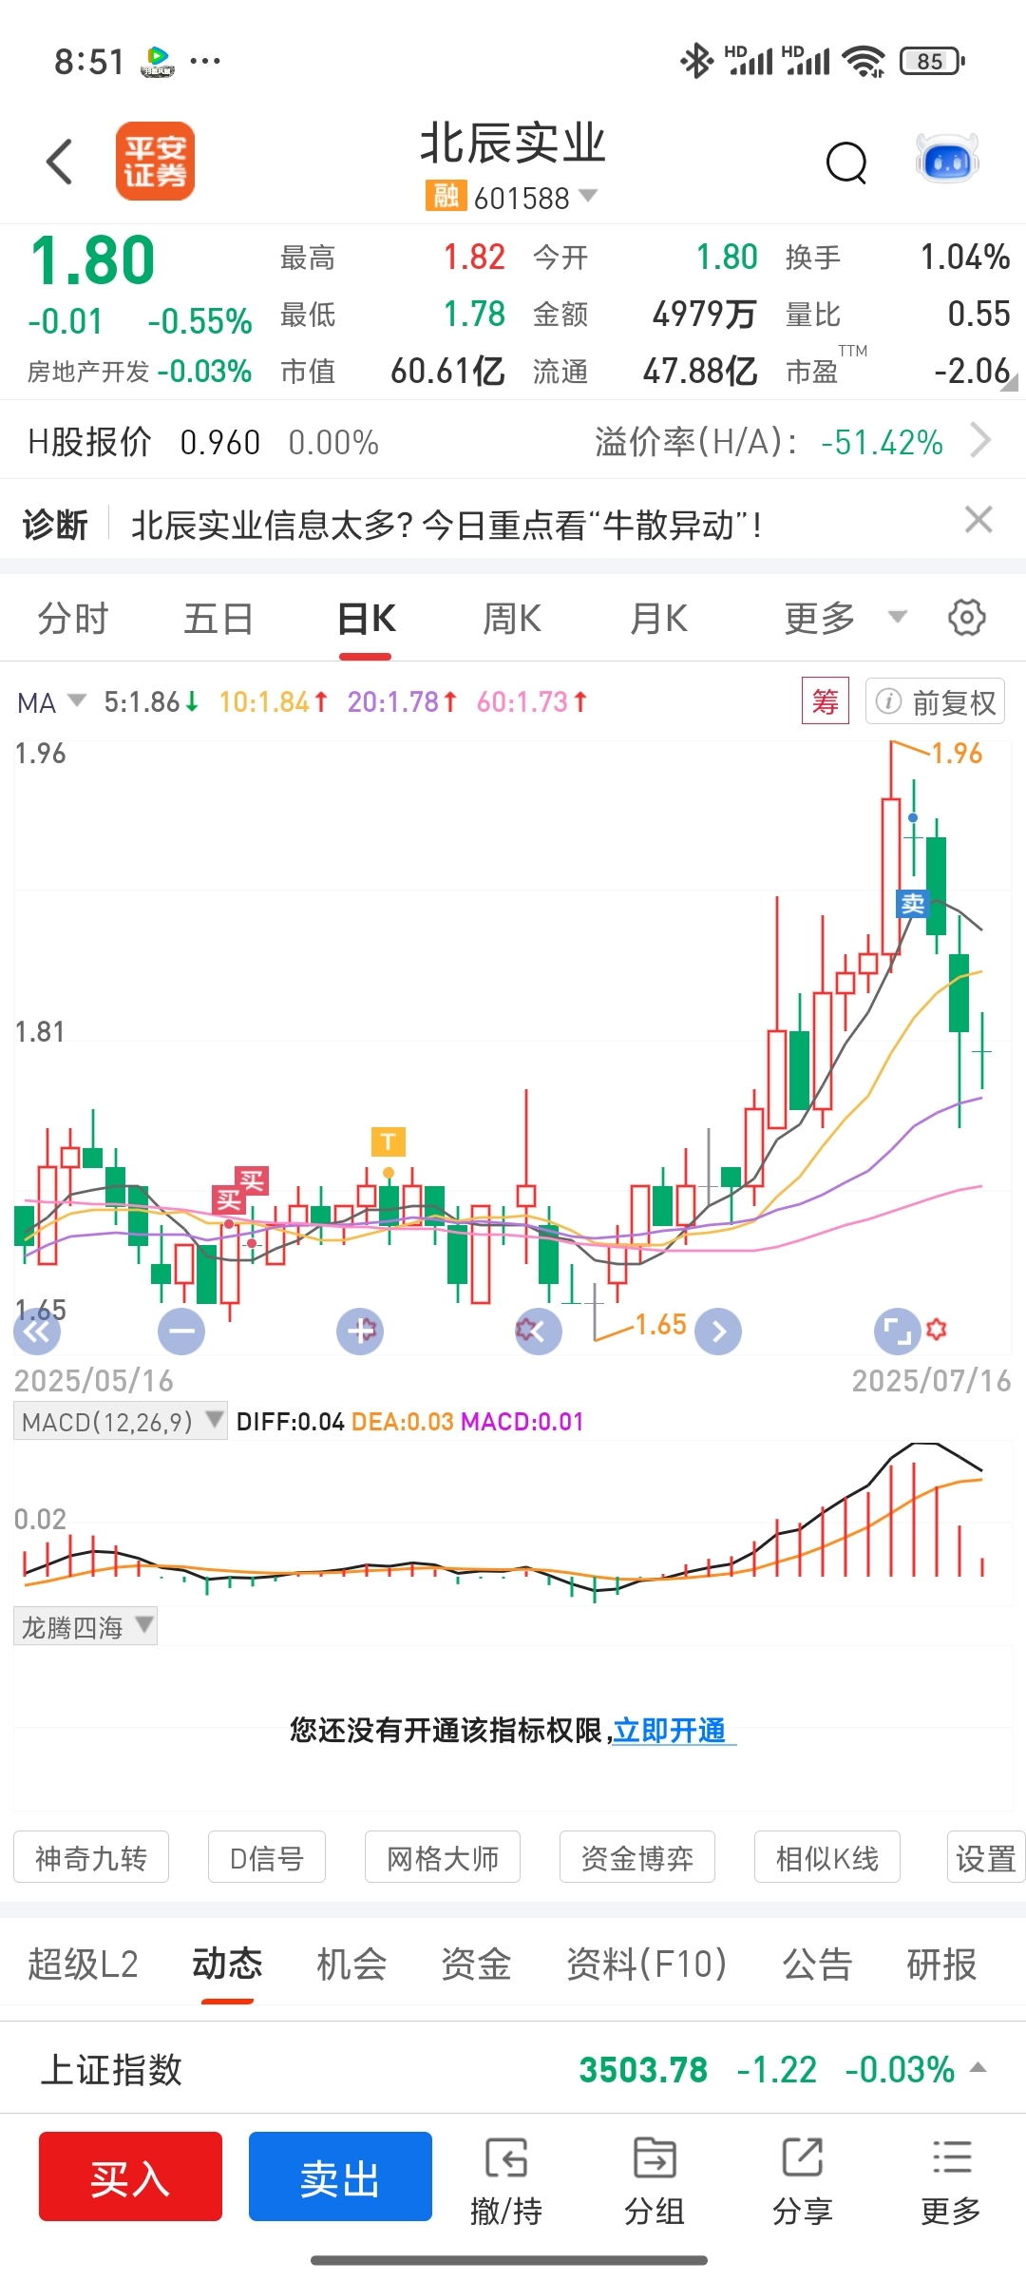The height and width of the screenshot is (2281, 1026).
Task: Tap the blue 卖出 sell button
Action: (x=340, y=2176)
